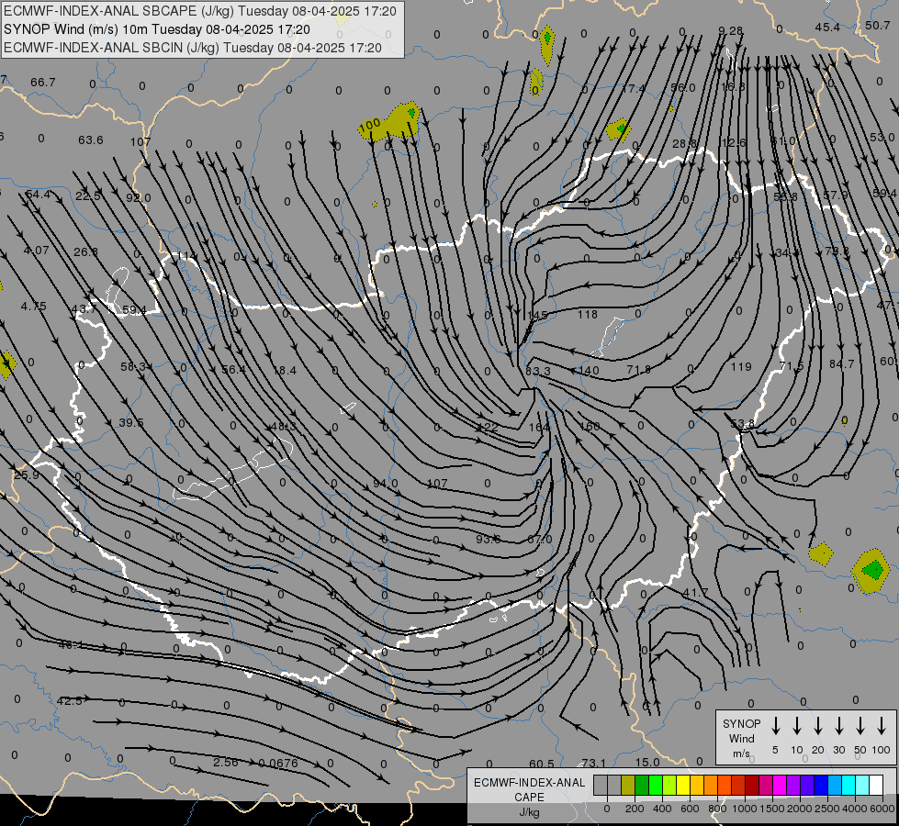This screenshot has width=899, height=826.
Task: Click the map value '17.4'
Action: (633, 88)
